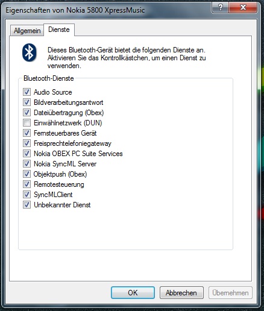Toggle Nokia OBEX PC Suite Services checkbox
264x311 pixels.
tap(27, 154)
